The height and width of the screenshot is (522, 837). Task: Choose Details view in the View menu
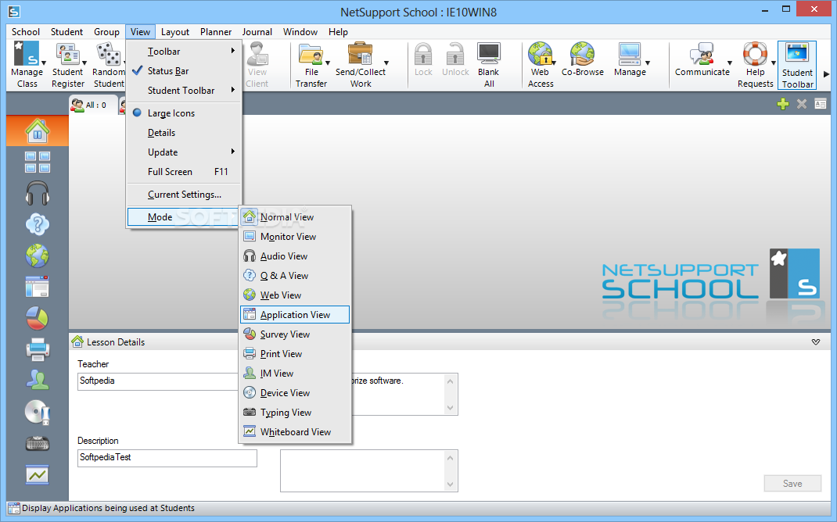pos(184,133)
